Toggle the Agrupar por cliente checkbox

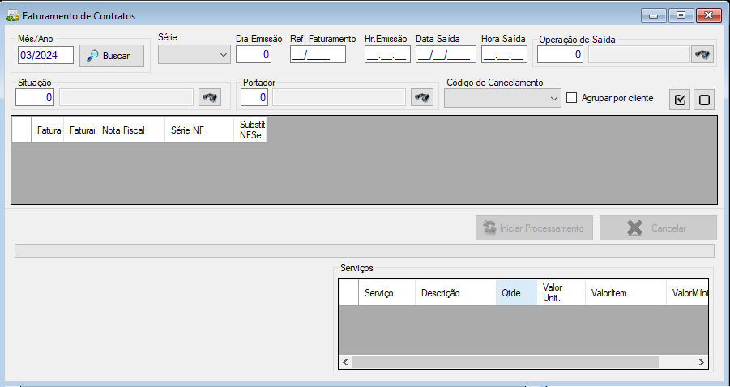click(x=572, y=98)
